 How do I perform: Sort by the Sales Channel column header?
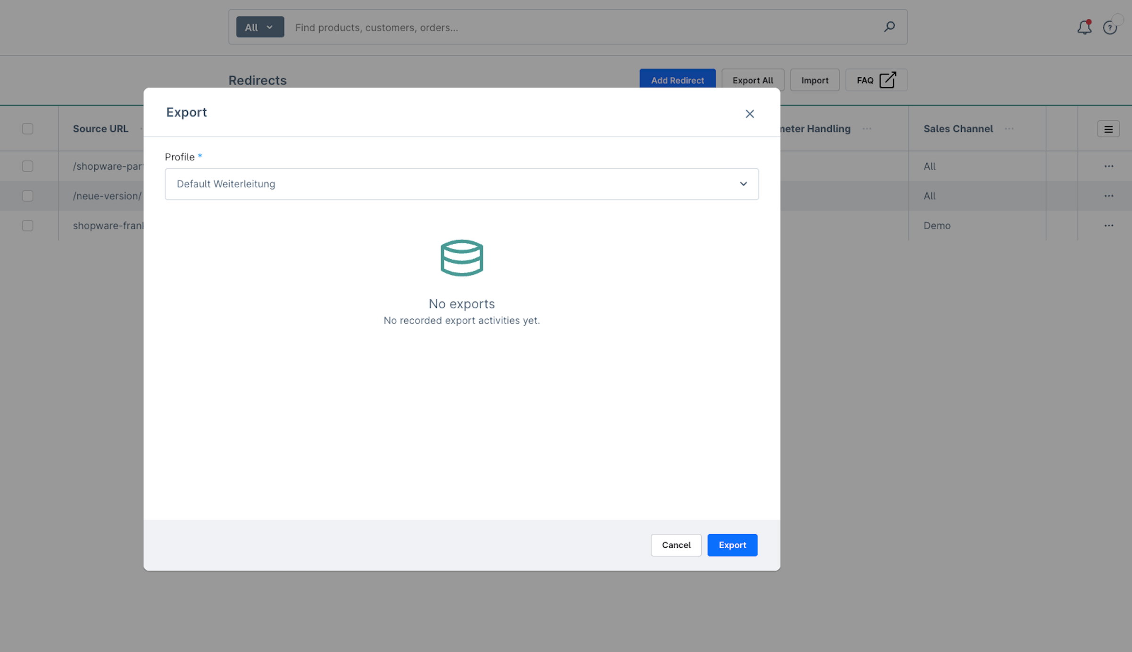point(958,129)
